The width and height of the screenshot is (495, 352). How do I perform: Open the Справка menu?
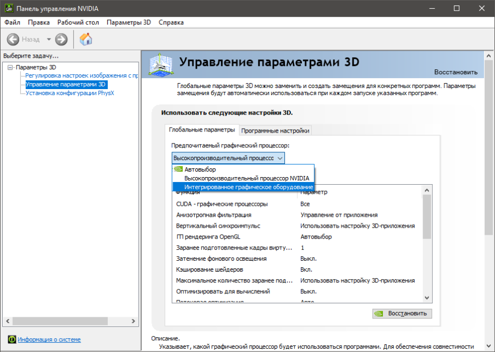(x=171, y=23)
